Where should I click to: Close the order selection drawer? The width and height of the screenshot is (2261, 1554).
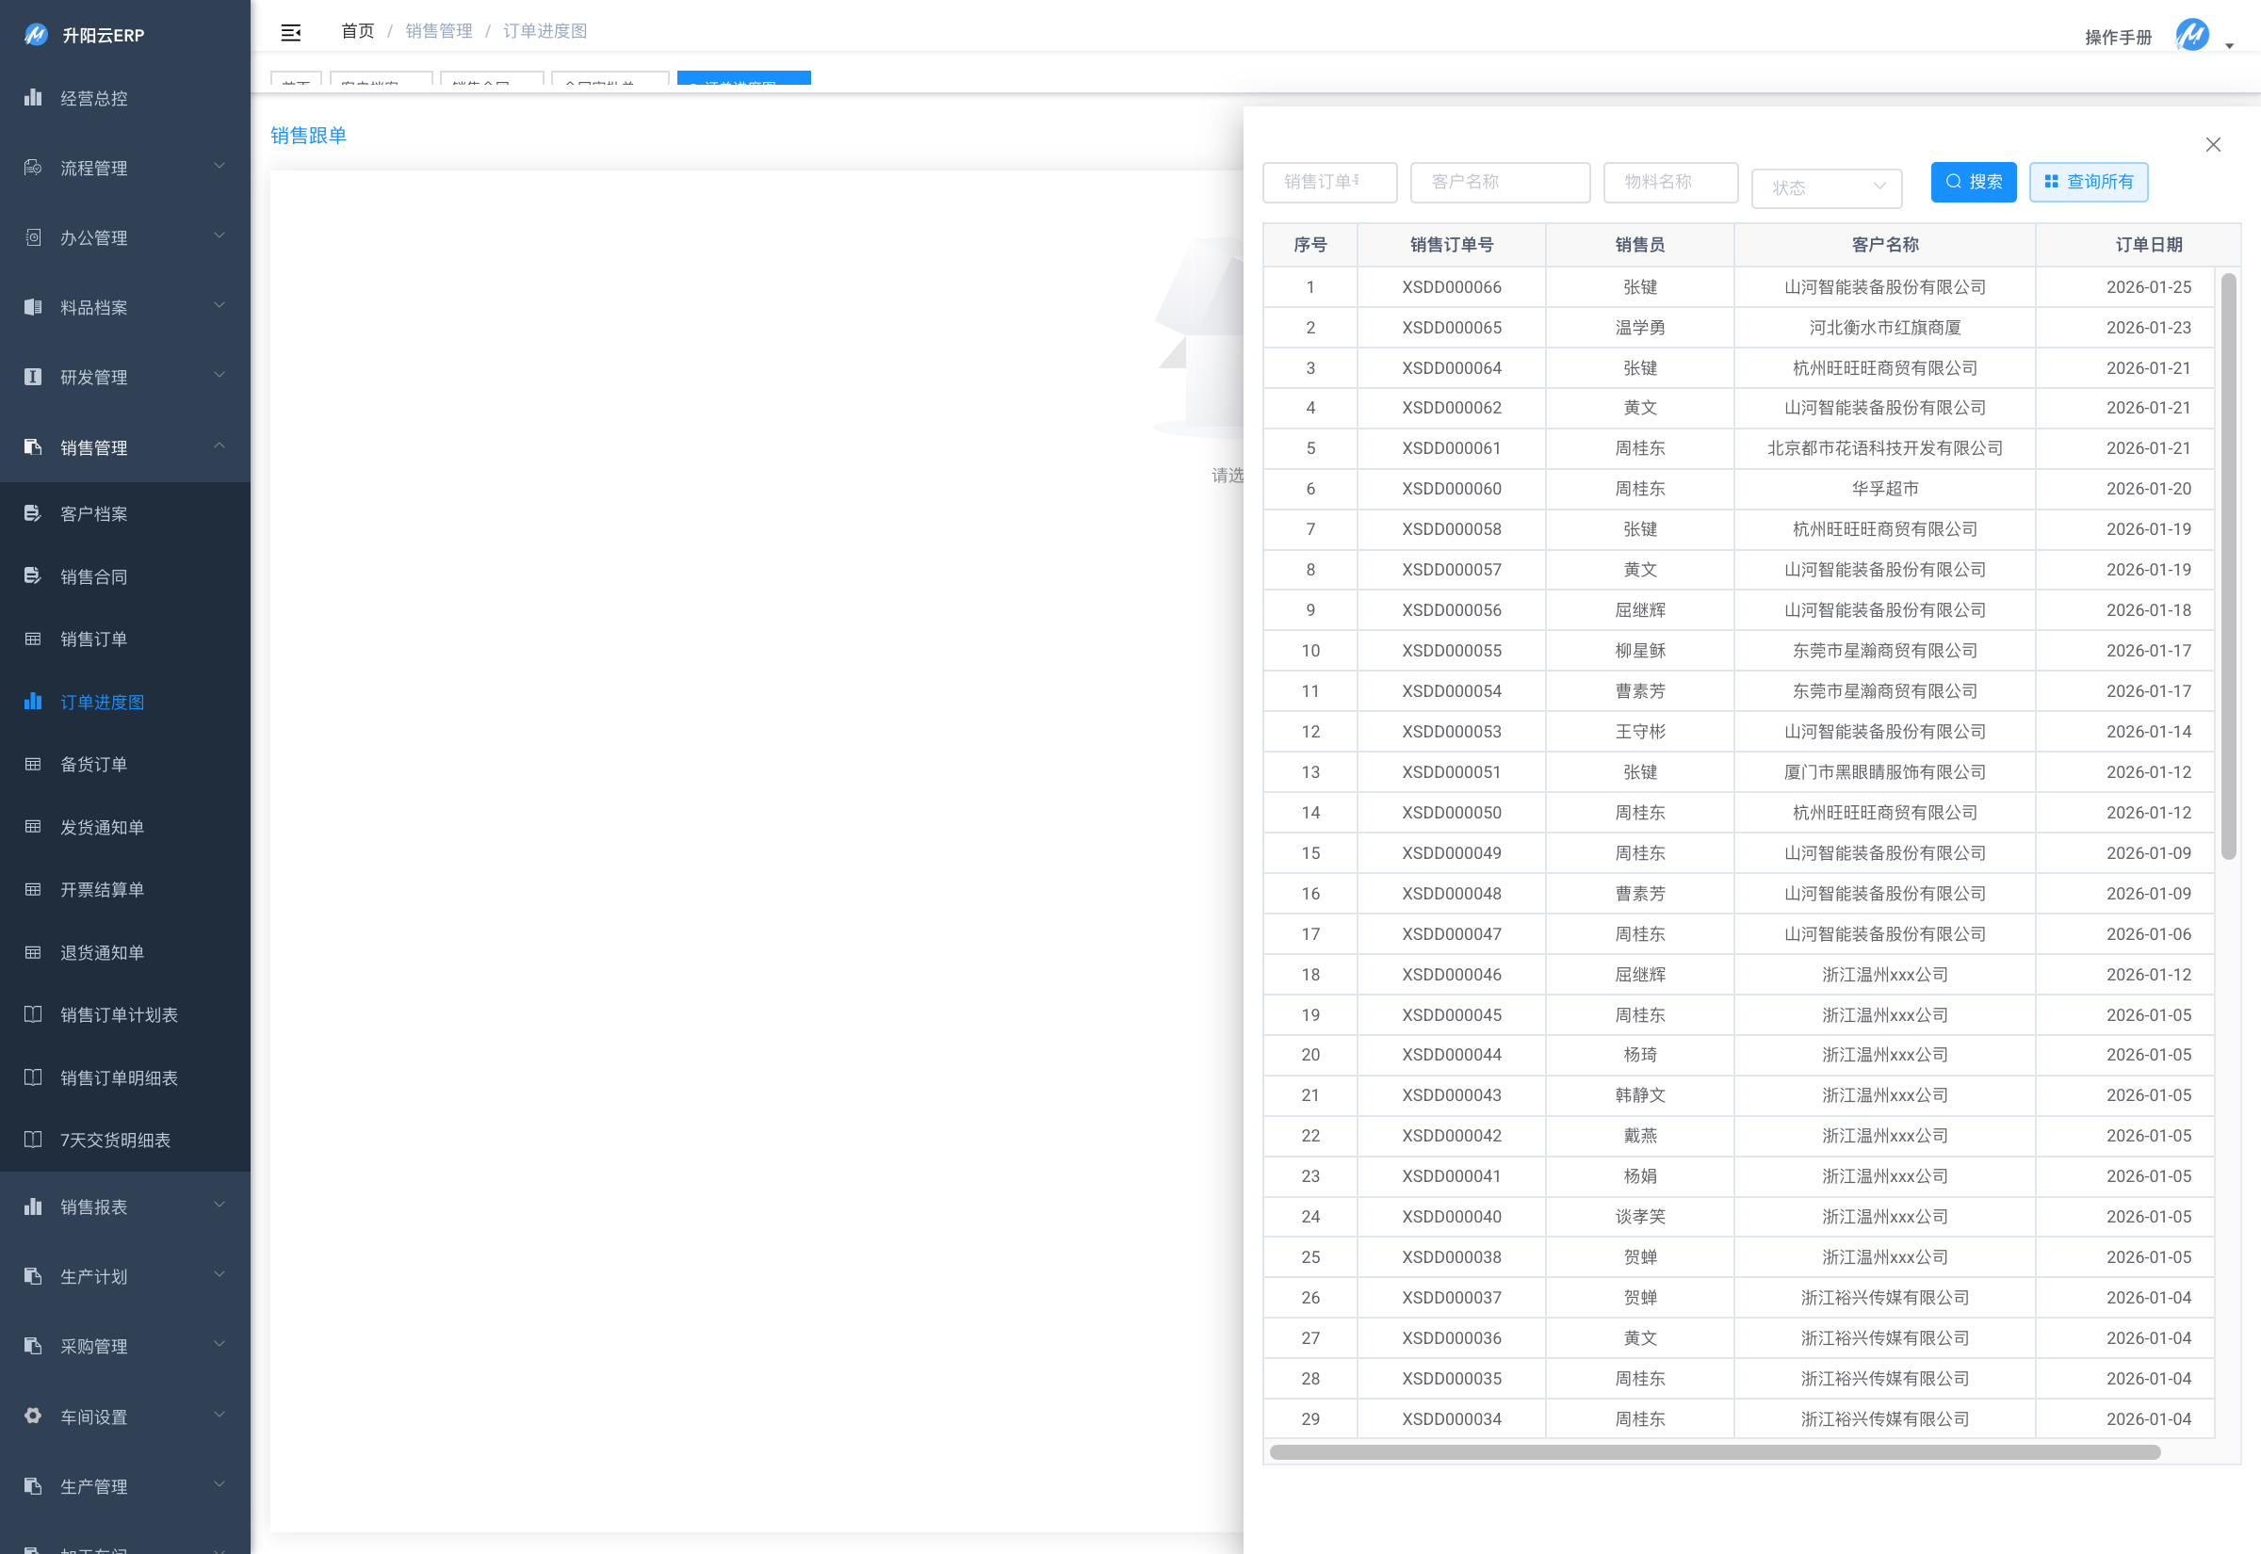click(x=2212, y=145)
